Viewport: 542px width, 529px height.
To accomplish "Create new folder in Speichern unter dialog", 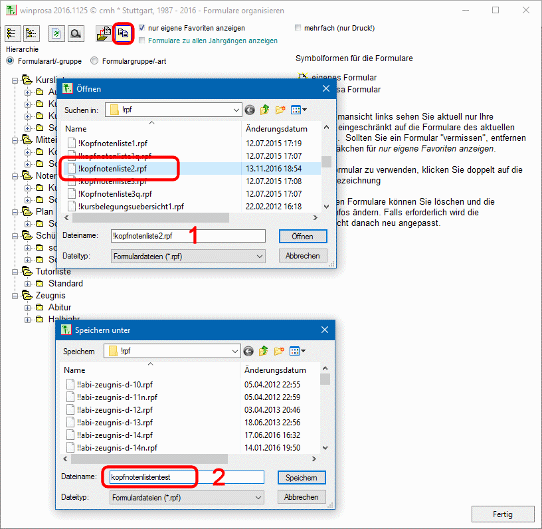I will coord(280,351).
